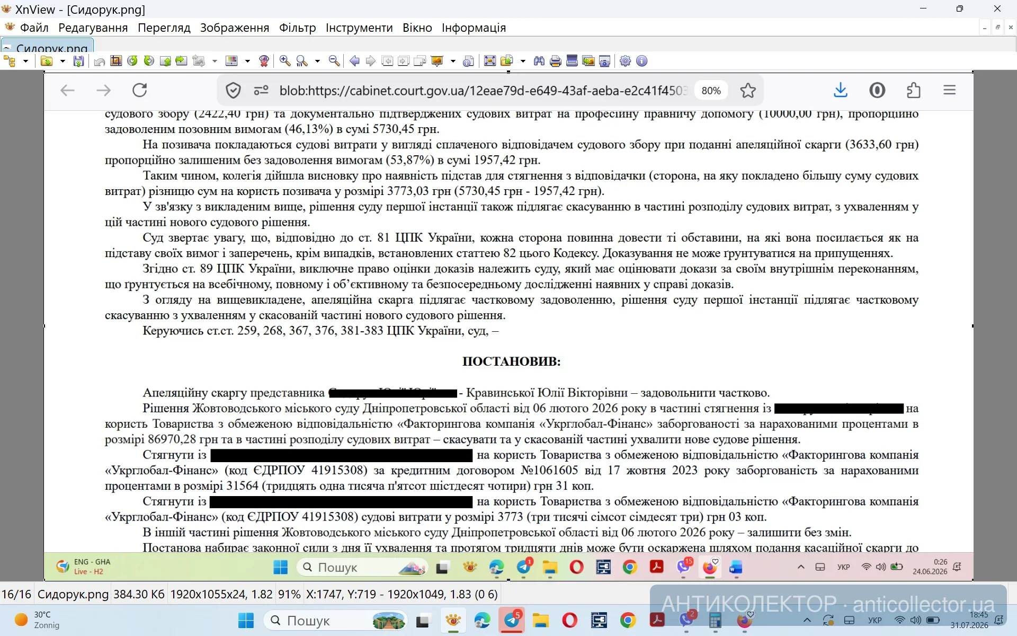This screenshot has width=1017, height=636.
Task: Click the blue About info icon
Action: [x=642, y=61]
